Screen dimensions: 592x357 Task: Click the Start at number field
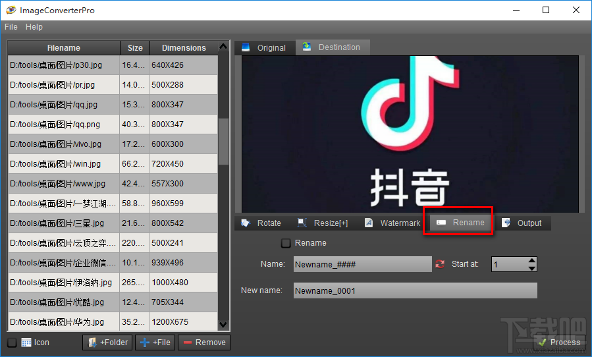point(509,264)
